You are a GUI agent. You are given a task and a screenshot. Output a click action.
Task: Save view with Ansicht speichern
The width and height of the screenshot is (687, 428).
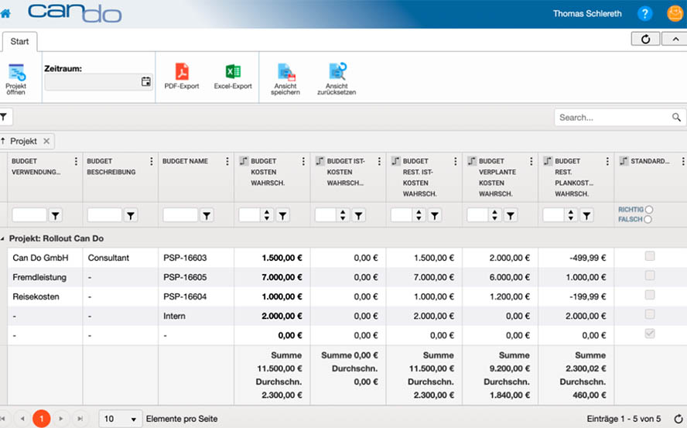[x=285, y=79]
